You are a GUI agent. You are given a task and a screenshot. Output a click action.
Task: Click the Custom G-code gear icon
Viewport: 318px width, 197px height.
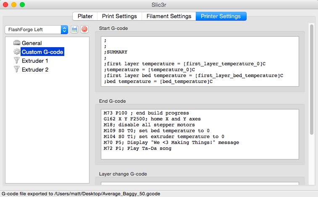(x=17, y=52)
